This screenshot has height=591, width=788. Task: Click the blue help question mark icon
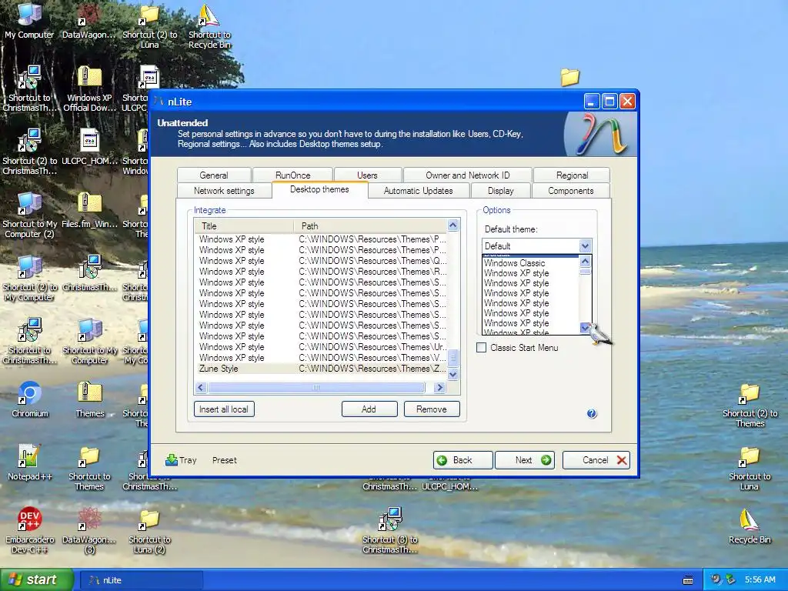click(592, 413)
